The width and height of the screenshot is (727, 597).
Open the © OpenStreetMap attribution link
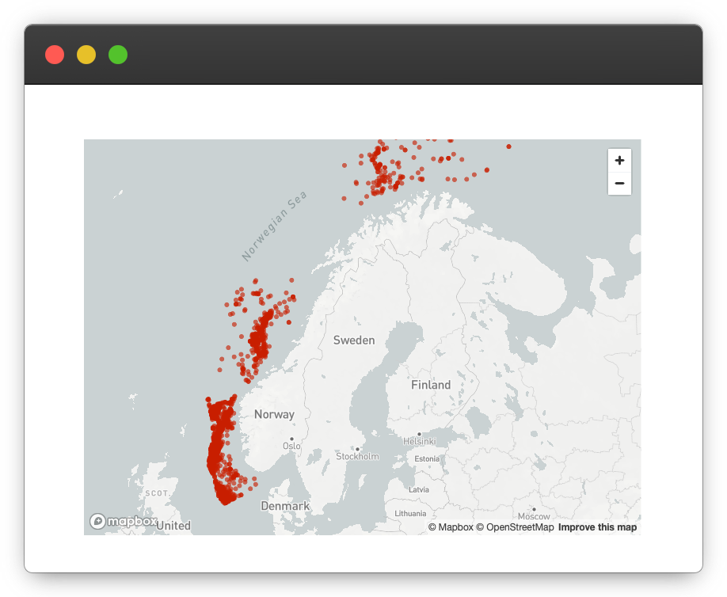[x=515, y=527]
